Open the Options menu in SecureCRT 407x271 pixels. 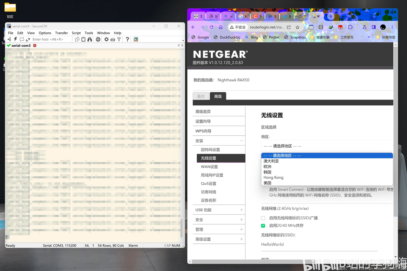tap(45, 33)
